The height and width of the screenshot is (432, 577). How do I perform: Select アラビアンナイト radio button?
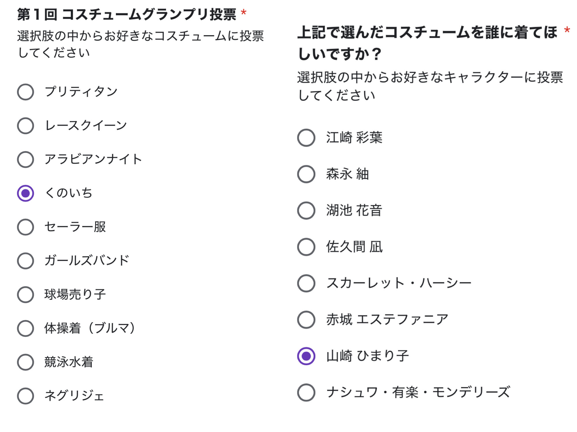[x=26, y=159]
